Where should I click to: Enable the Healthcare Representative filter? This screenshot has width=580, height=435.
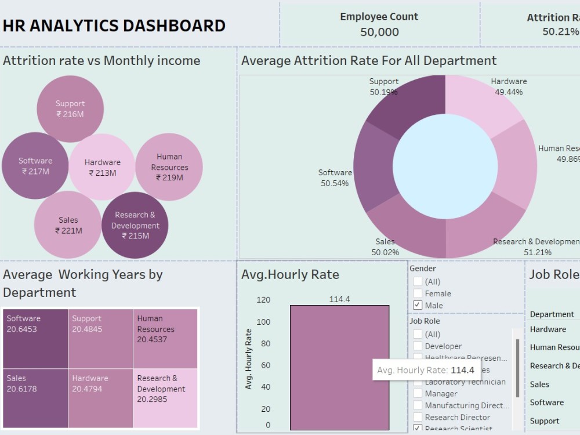(417, 357)
